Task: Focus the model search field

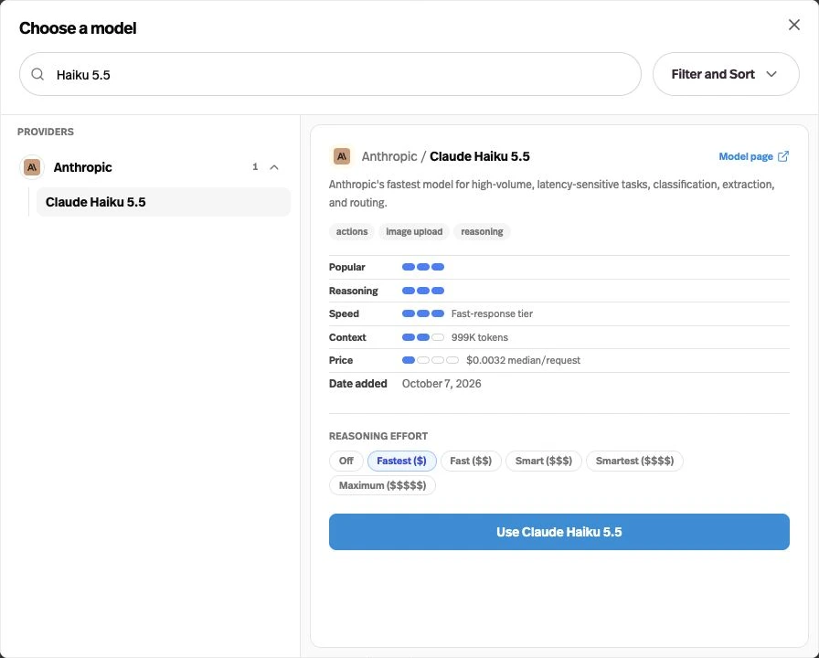Action: (330, 74)
